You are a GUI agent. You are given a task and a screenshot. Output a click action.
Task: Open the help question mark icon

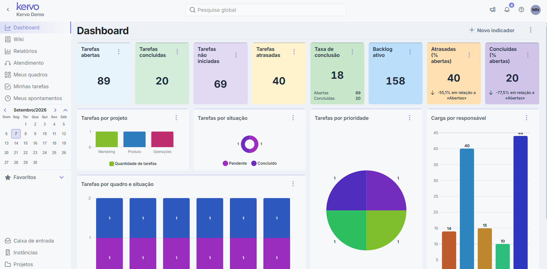521,9
